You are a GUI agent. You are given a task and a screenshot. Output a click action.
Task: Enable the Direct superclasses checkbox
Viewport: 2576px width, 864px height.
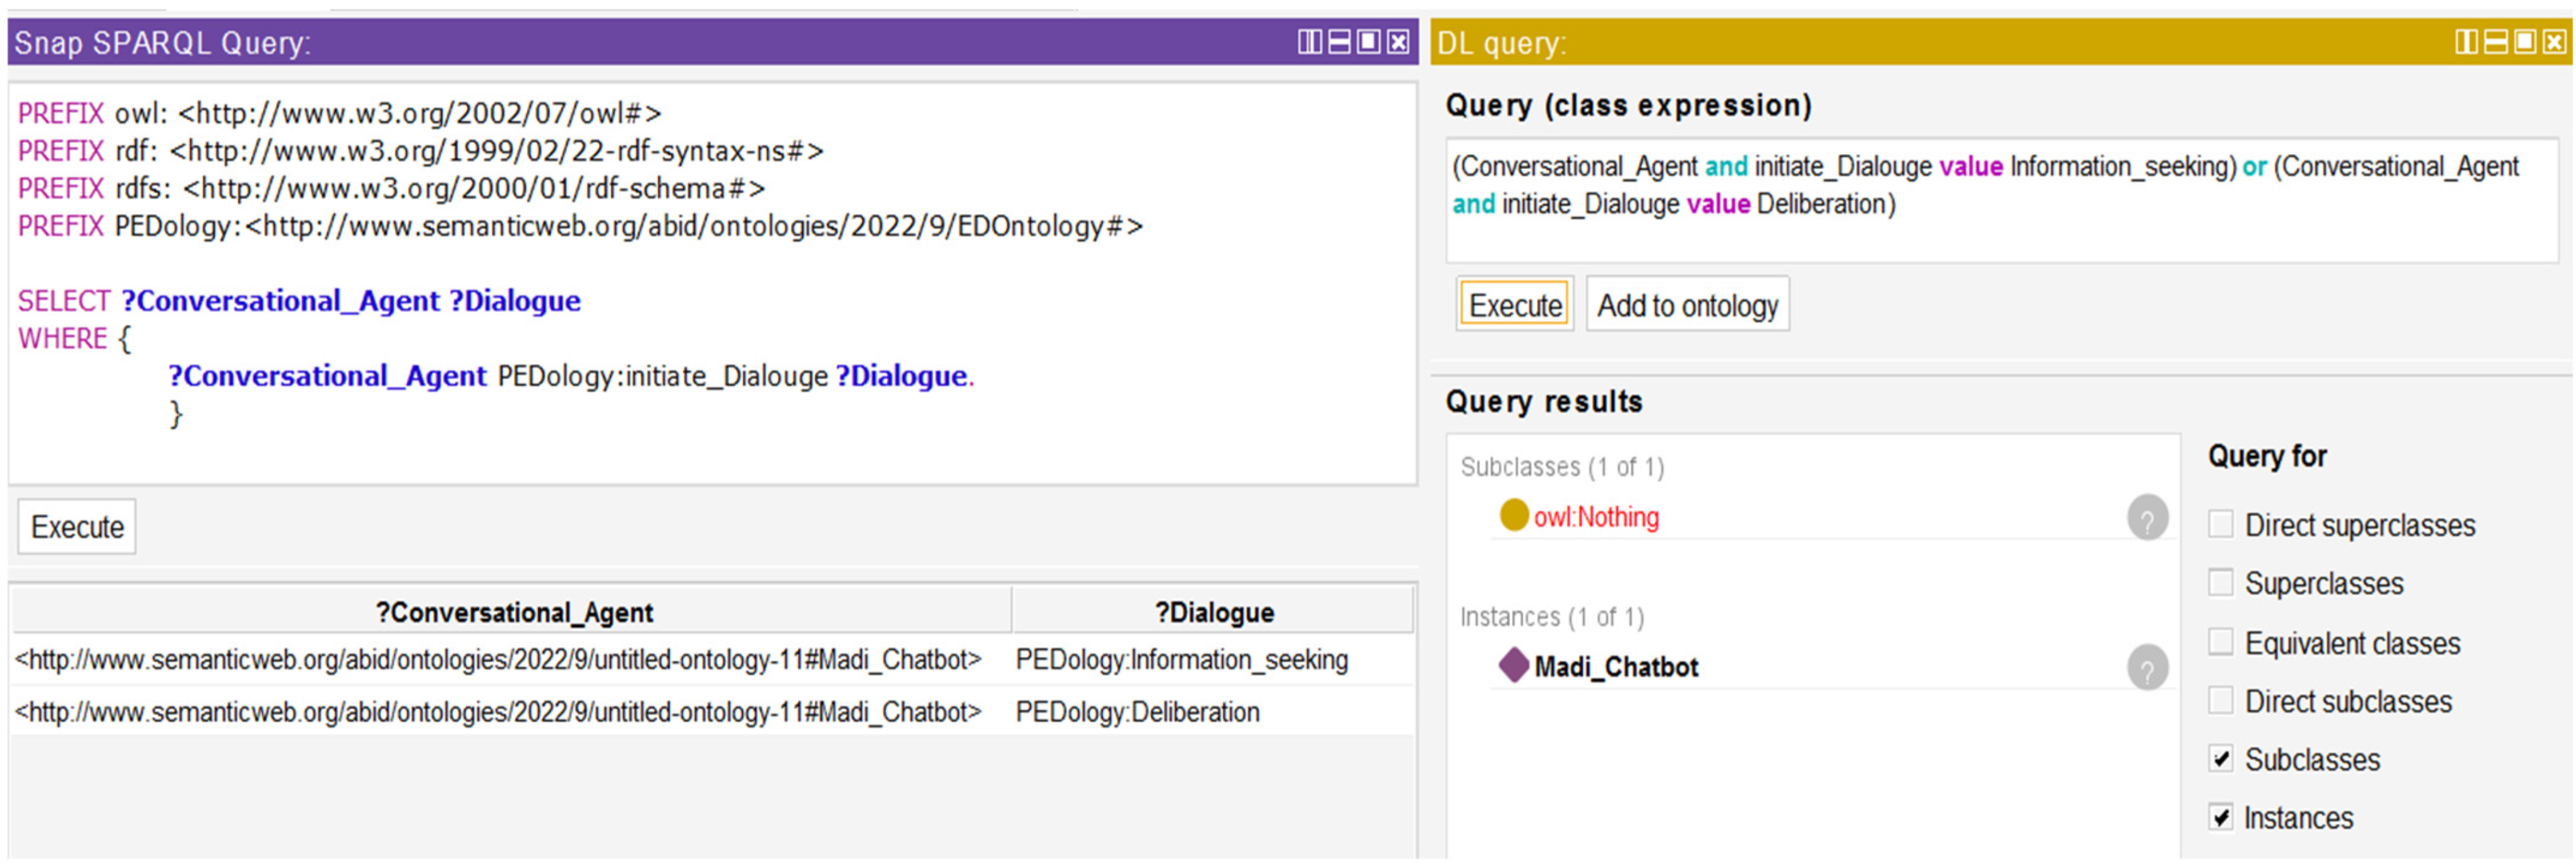pyautogui.click(x=2220, y=524)
